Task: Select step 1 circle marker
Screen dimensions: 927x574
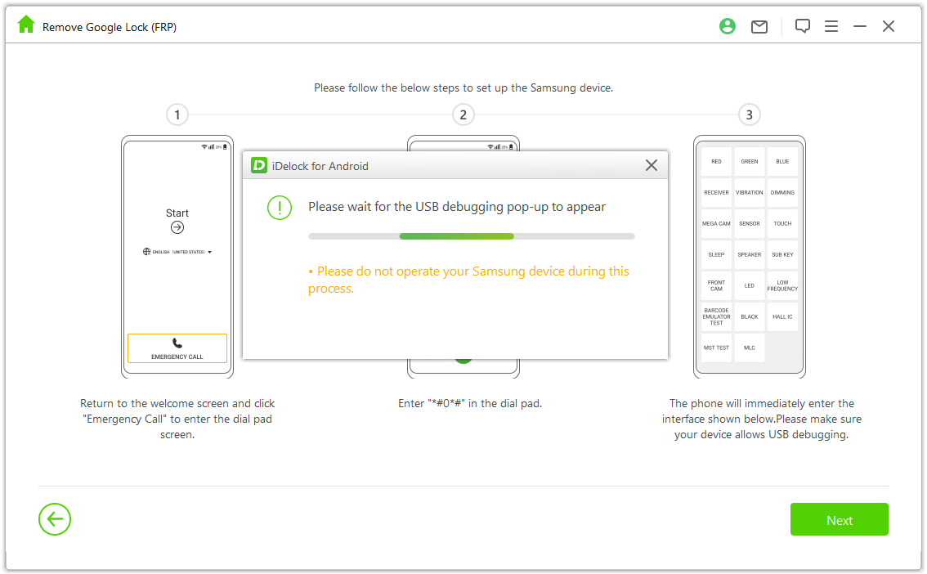Action: click(x=177, y=114)
